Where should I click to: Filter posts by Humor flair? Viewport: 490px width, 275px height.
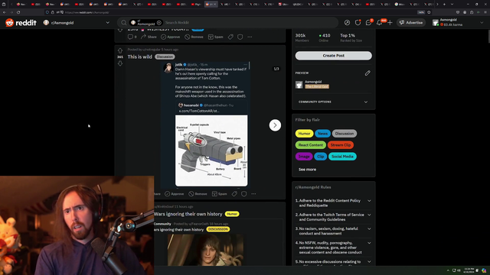(304, 134)
